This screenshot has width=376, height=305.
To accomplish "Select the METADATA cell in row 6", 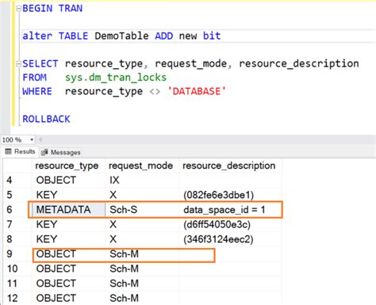I will [69, 210].
